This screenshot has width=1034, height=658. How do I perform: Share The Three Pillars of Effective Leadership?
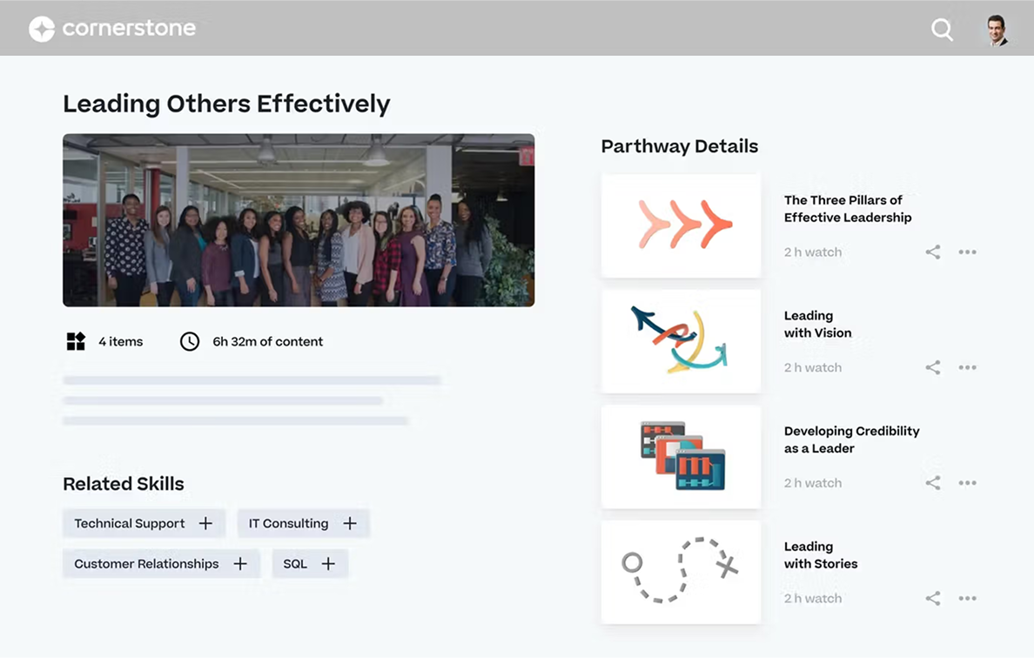point(932,252)
